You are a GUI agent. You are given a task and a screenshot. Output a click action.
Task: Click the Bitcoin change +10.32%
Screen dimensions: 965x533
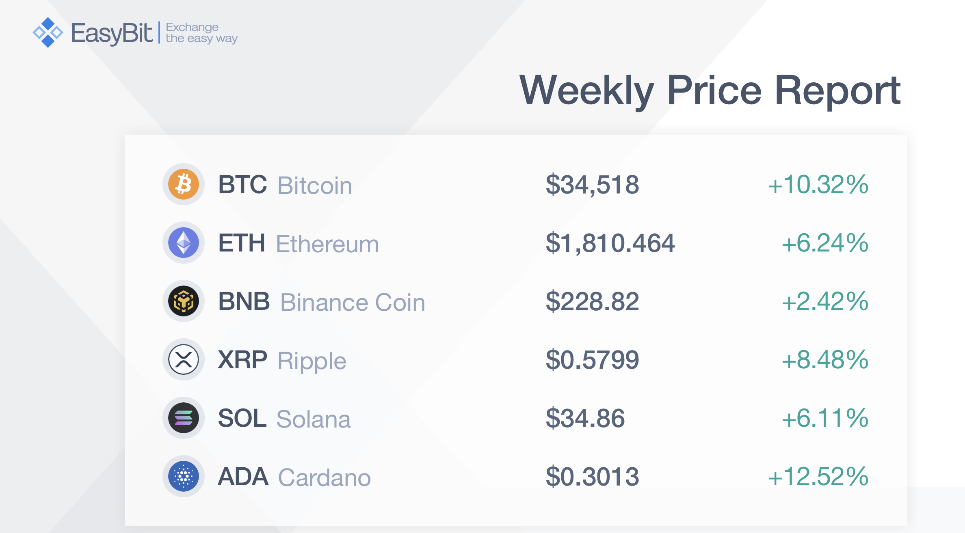[x=818, y=185]
